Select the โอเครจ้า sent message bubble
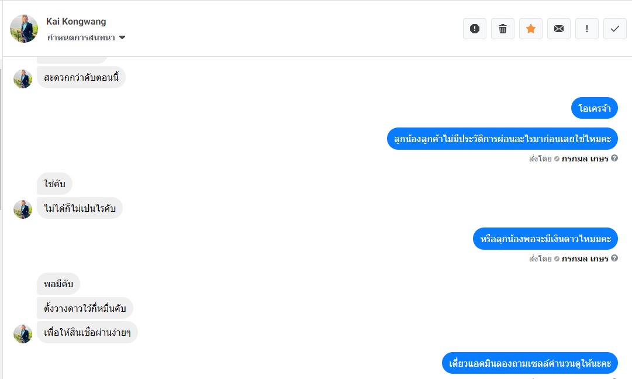Screen dimensions: 632x379 tap(595, 108)
